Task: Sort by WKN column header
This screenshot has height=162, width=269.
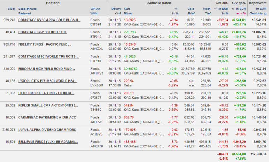Action: (94, 13)
